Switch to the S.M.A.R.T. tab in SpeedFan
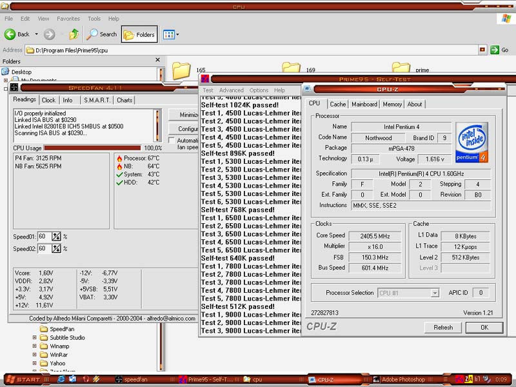516x387 pixels. tap(97, 100)
